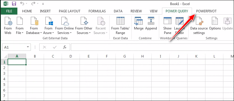Select column H header

pos(143,56)
